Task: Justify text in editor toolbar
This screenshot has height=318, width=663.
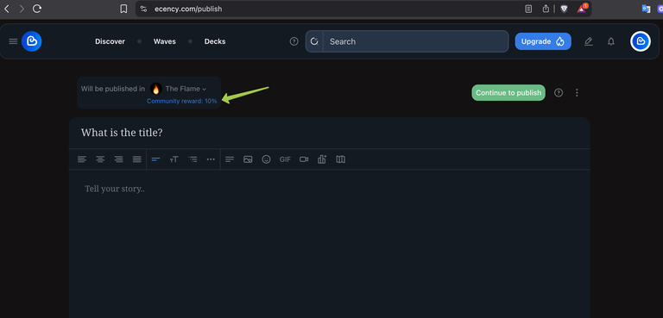Action: click(137, 159)
